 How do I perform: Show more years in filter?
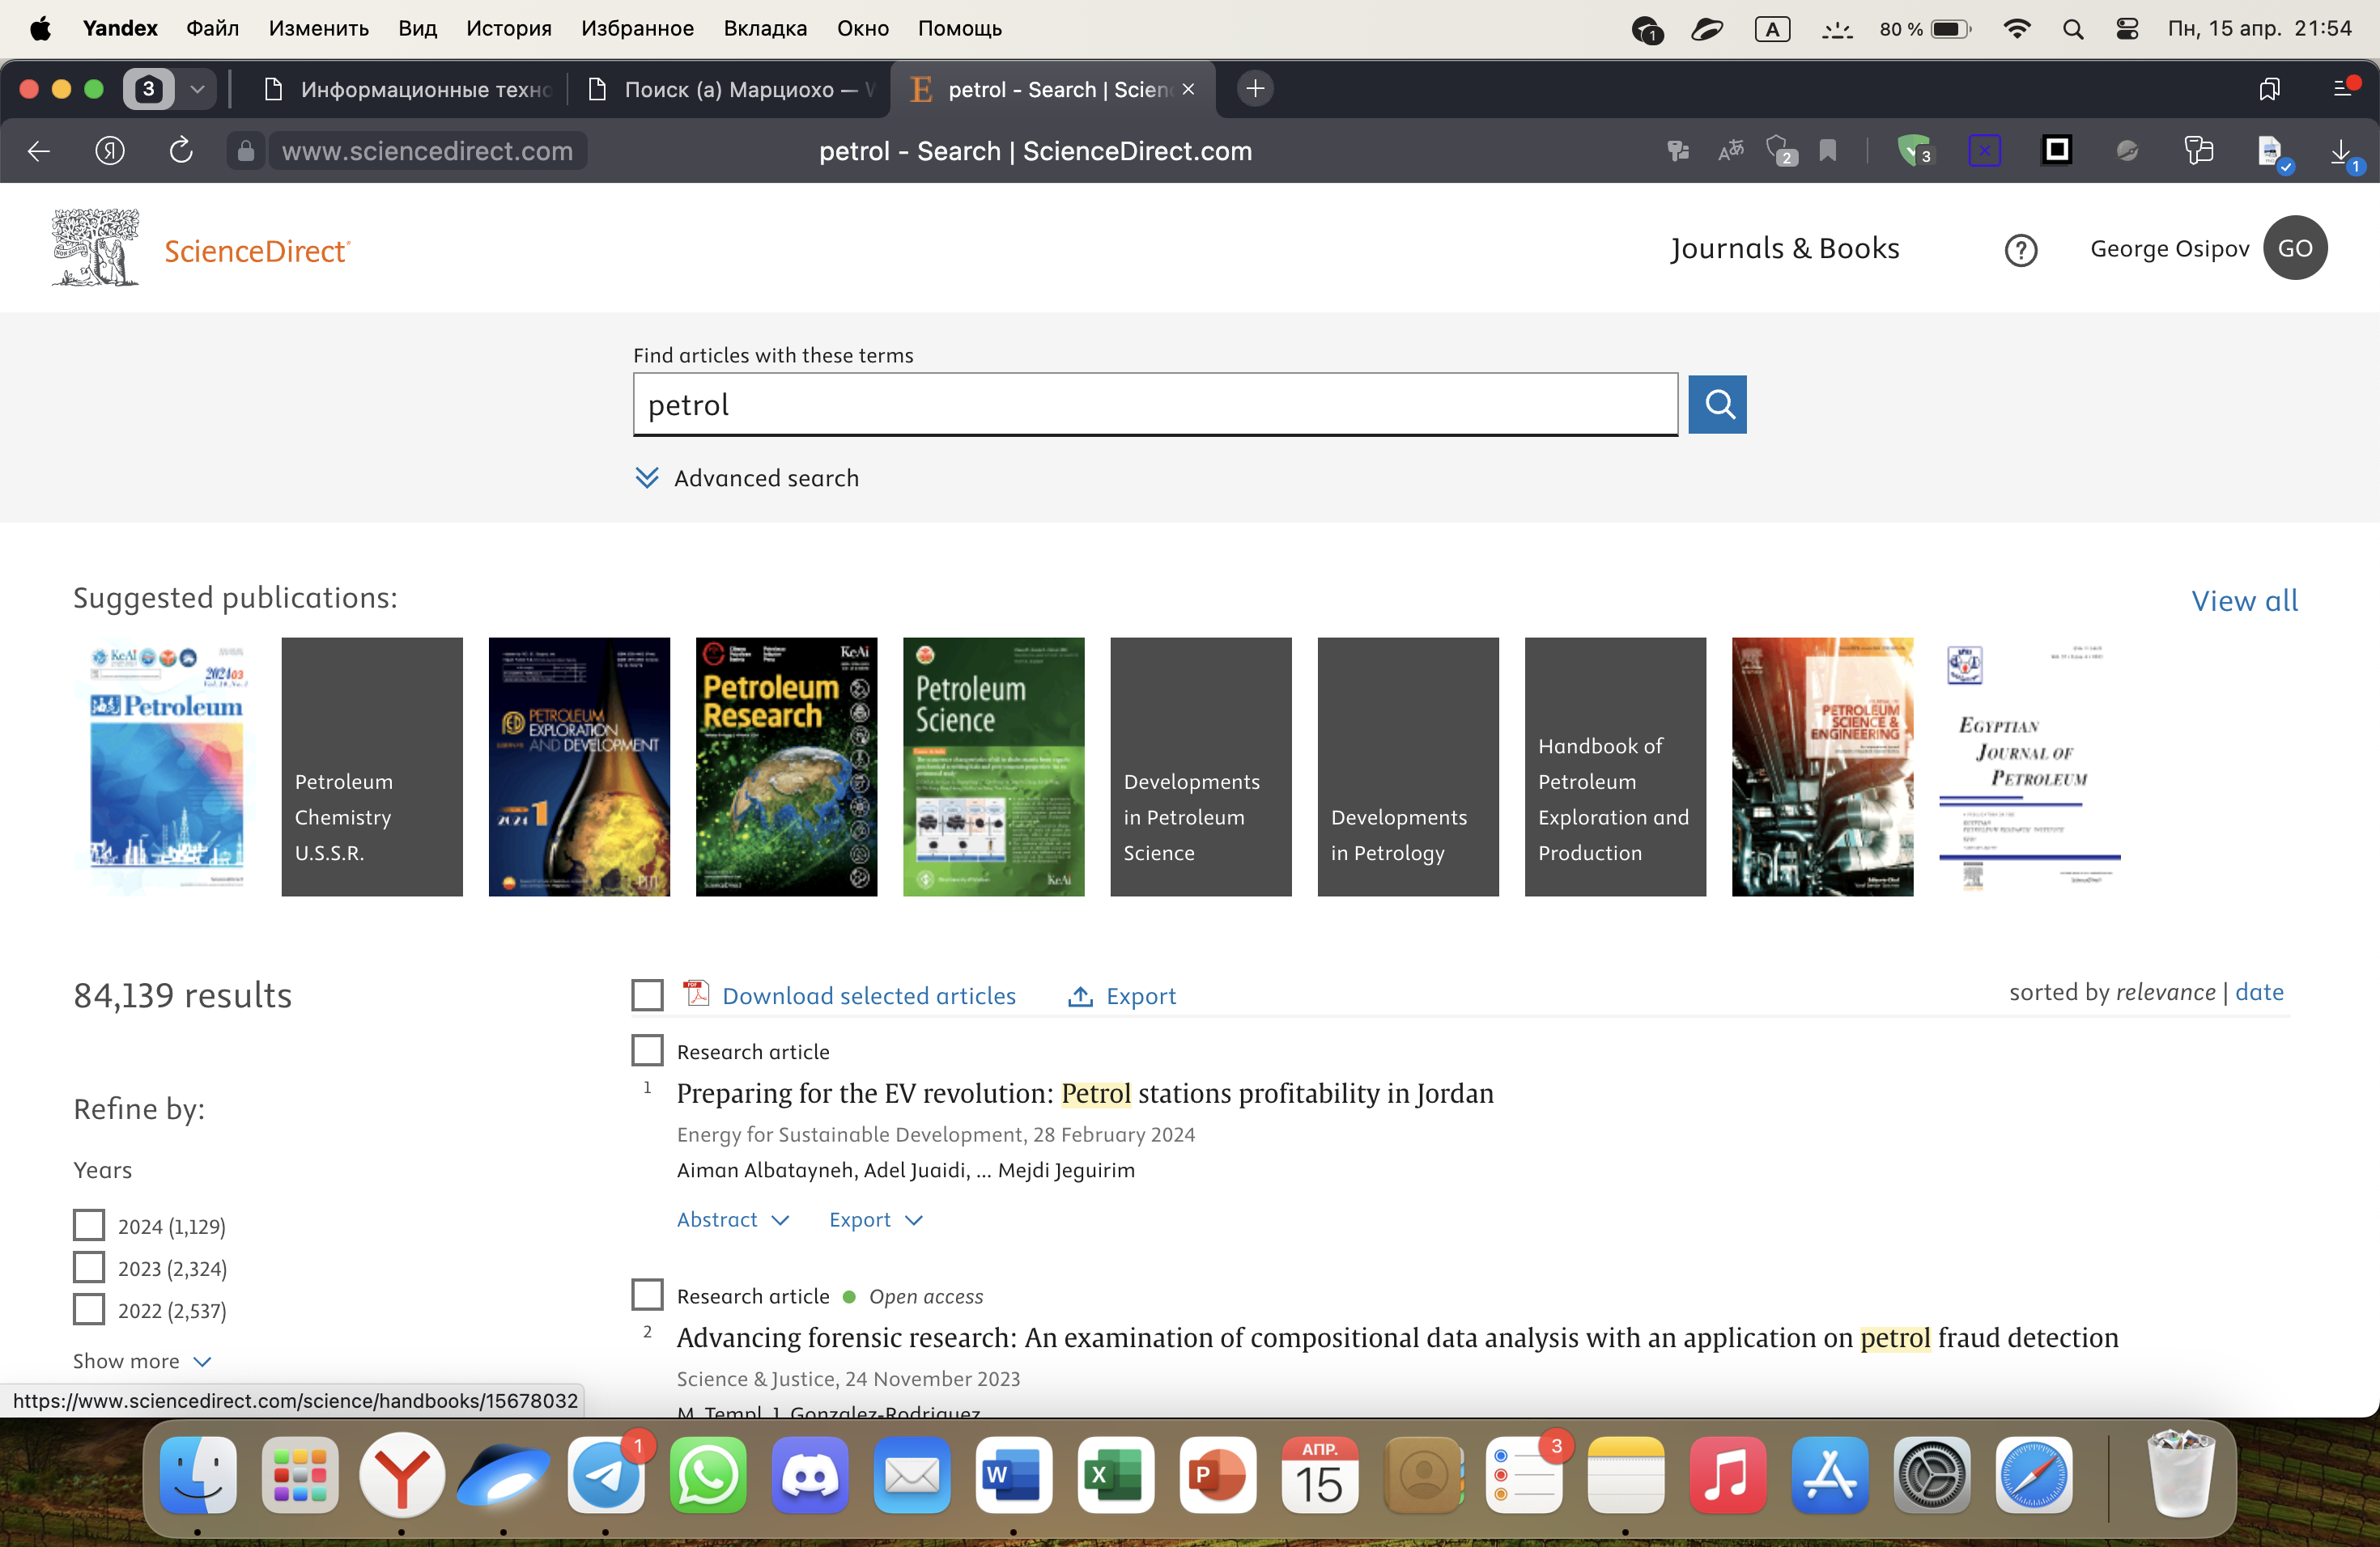(142, 1361)
